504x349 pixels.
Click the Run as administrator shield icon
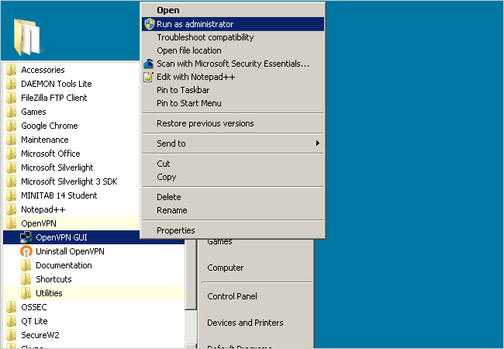pos(149,24)
